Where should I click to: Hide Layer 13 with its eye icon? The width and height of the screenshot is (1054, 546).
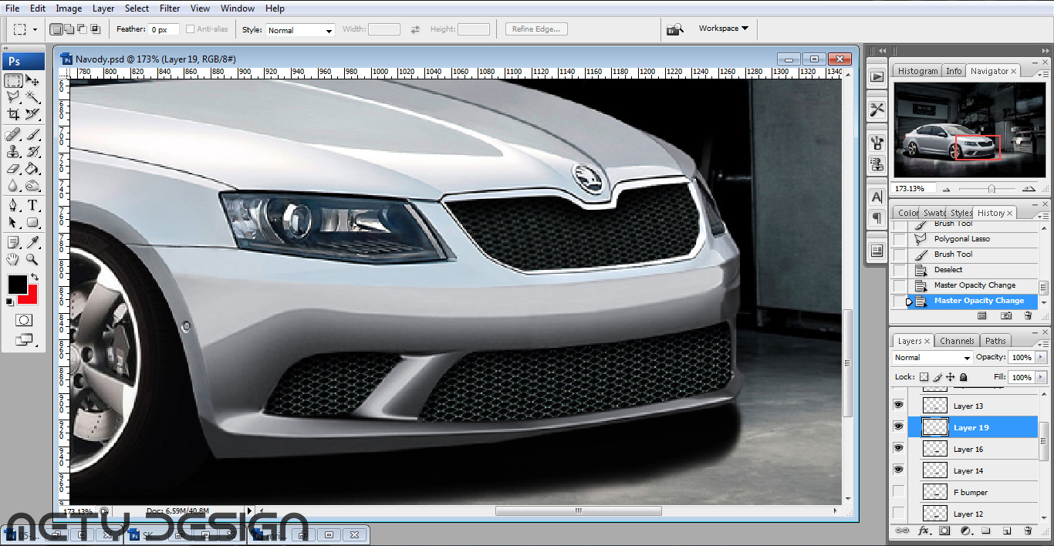coord(898,405)
